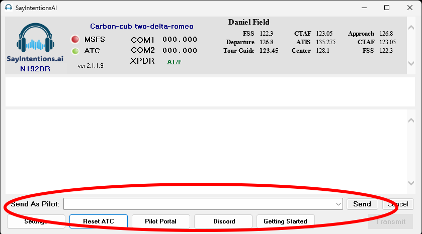Minimize the SayIntentionsAI window
The width and height of the screenshot is (422, 234).
[x=364, y=8]
